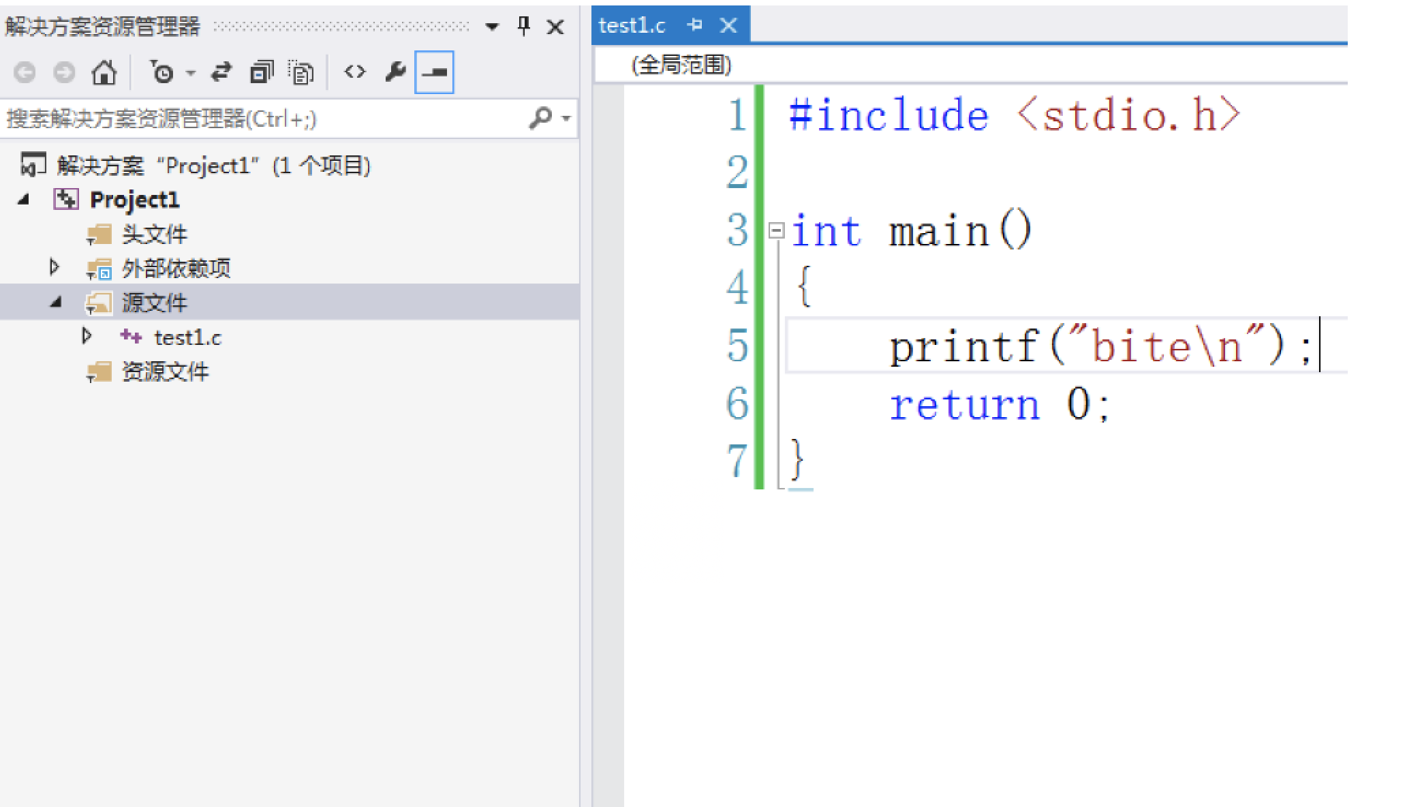Open the pending changes filter clock icon
1405x807 pixels.
[162, 72]
